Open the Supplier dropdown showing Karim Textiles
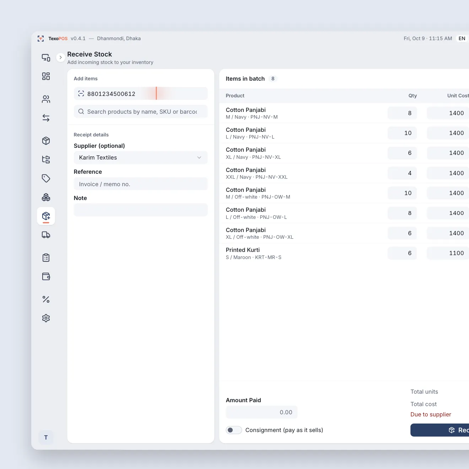Viewport: 469px width, 469px height. [x=141, y=157]
